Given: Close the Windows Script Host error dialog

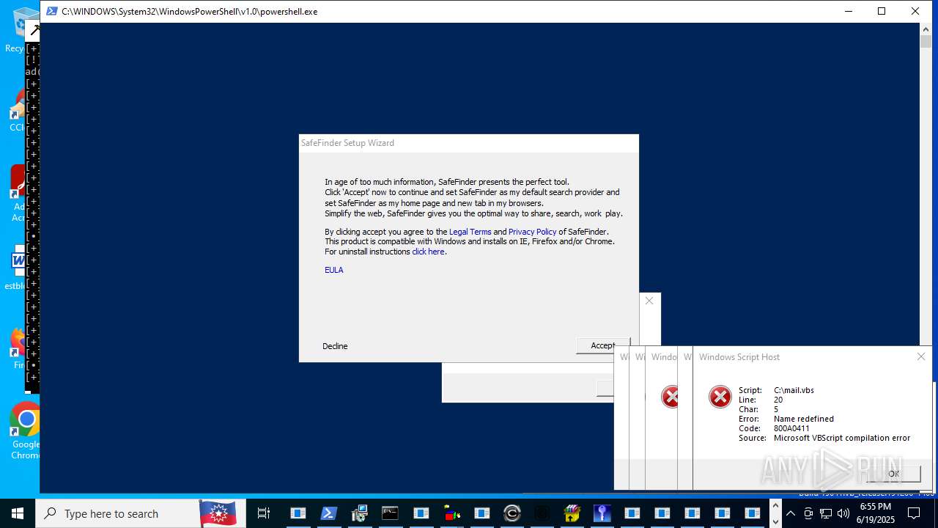Looking at the screenshot, I should [x=921, y=356].
